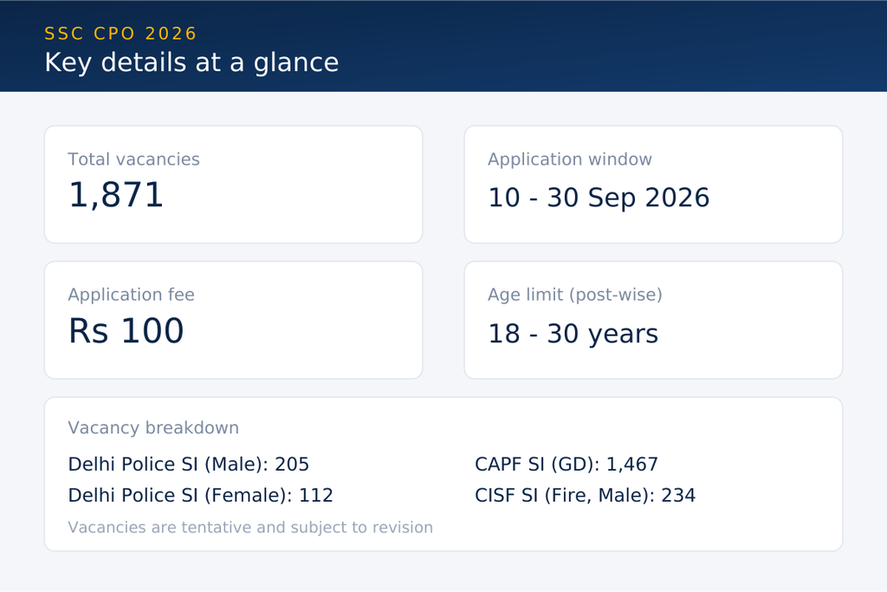Open the Application fee card
Image resolution: width=887 pixels, height=592 pixels.
[234, 321]
